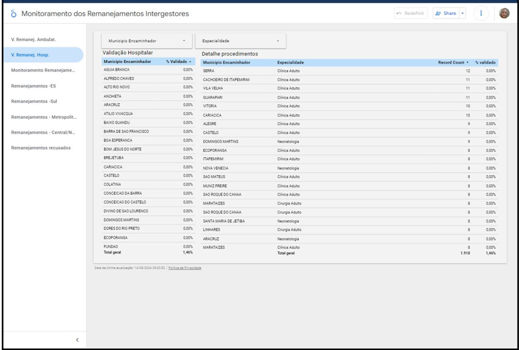Open the Especialidade filter dropdown
Screen dimensions: 519x350
[240, 41]
